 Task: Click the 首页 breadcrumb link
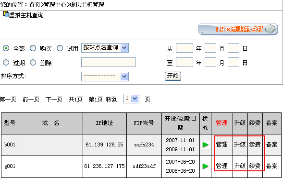coord(35,4)
